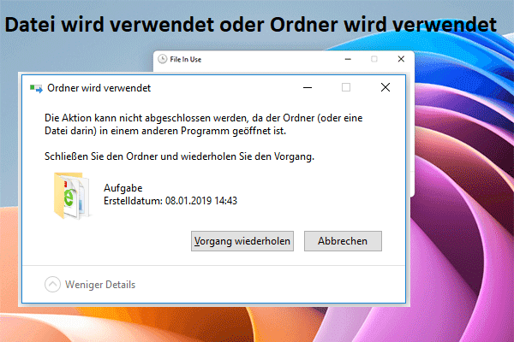Click the Erstelldatum: 08.01.2019 14:43 text
514x342 pixels.
pyautogui.click(x=170, y=201)
